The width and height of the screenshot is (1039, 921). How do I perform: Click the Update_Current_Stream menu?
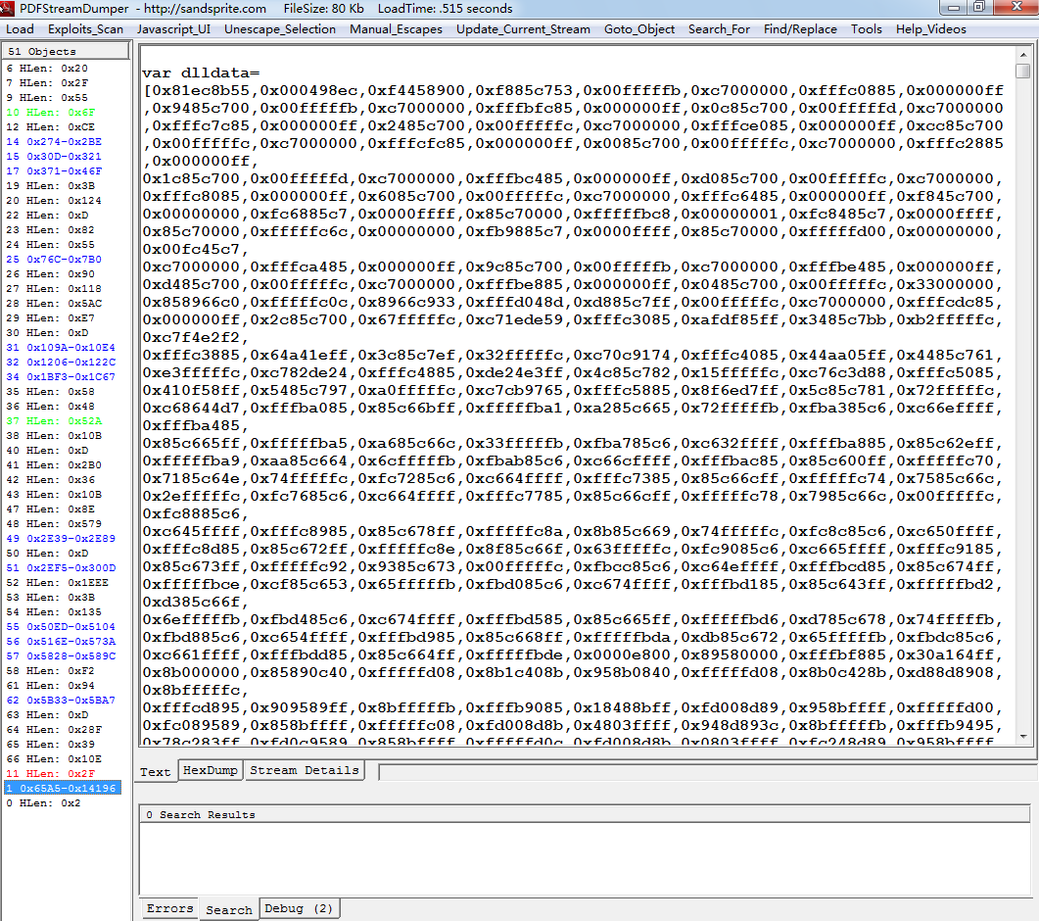pos(523,29)
